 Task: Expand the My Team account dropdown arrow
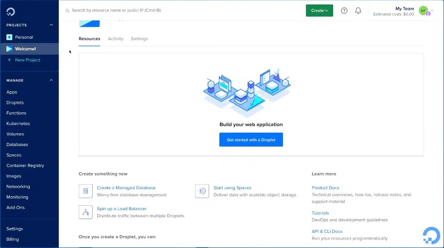pos(432,10)
